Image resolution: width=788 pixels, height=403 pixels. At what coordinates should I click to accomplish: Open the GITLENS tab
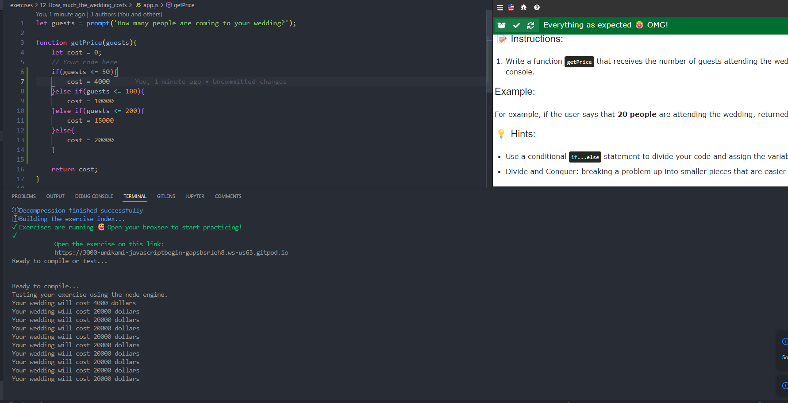pyautogui.click(x=166, y=196)
